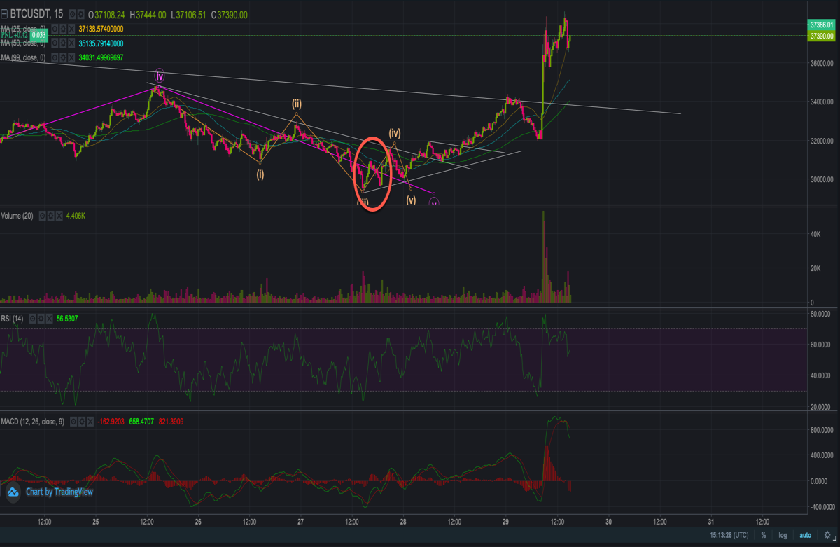Image resolution: width=840 pixels, height=547 pixels.
Task: Click the 40K volume axis label
Action: click(x=815, y=234)
